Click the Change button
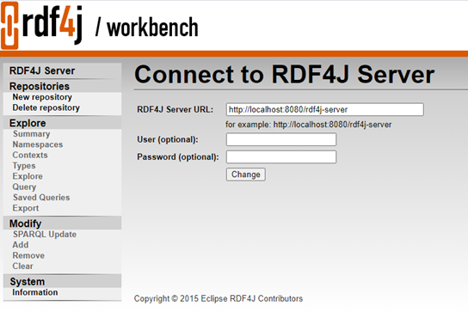This screenshot has height=312, width=468. coord(246,174)
